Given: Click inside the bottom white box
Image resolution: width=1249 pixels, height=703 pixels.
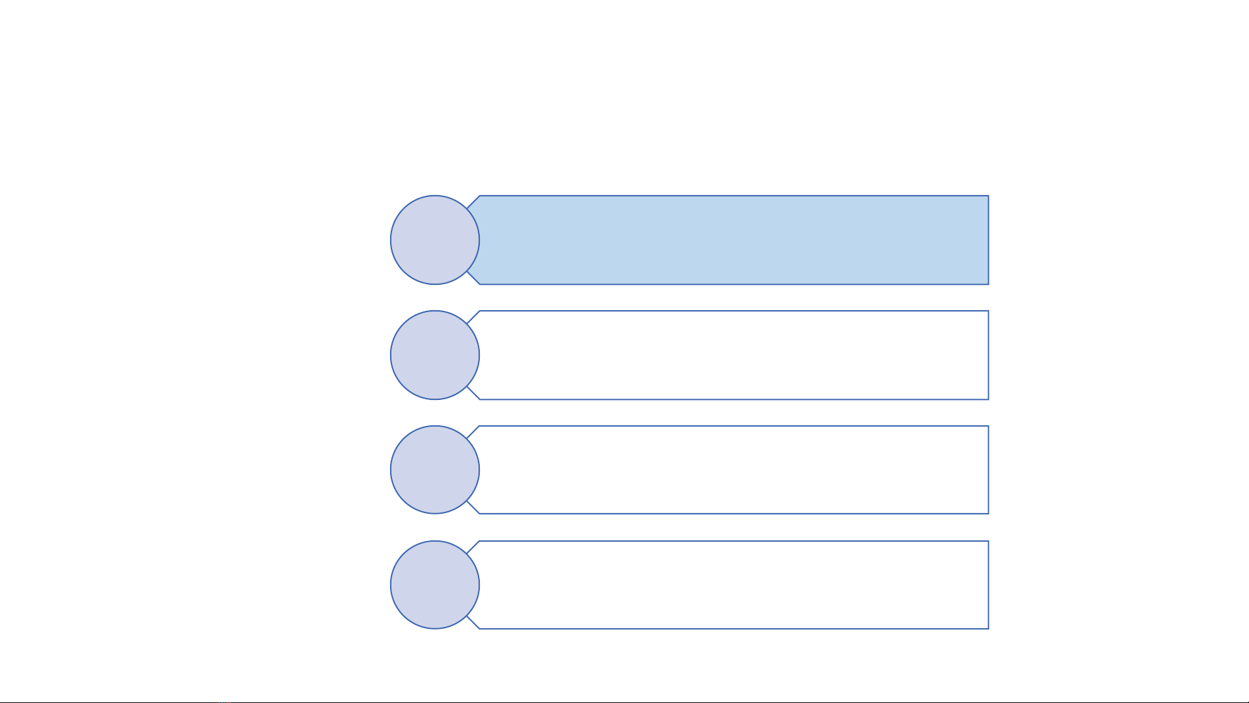Looking at the screenshot, I should point(733,585).
